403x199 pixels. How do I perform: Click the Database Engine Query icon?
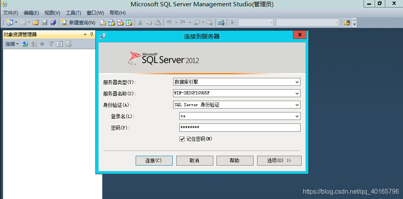pyautogui.click(x=103, y=22)
